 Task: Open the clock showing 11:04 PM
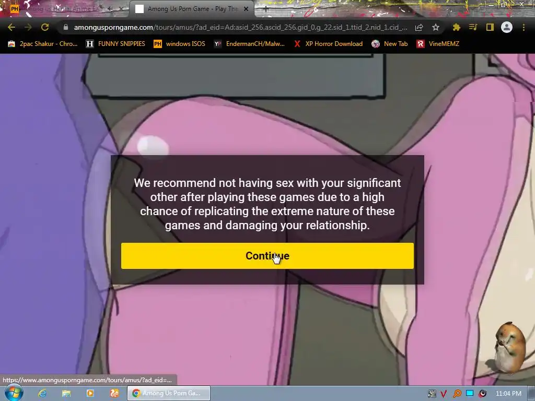coord(508,394)
